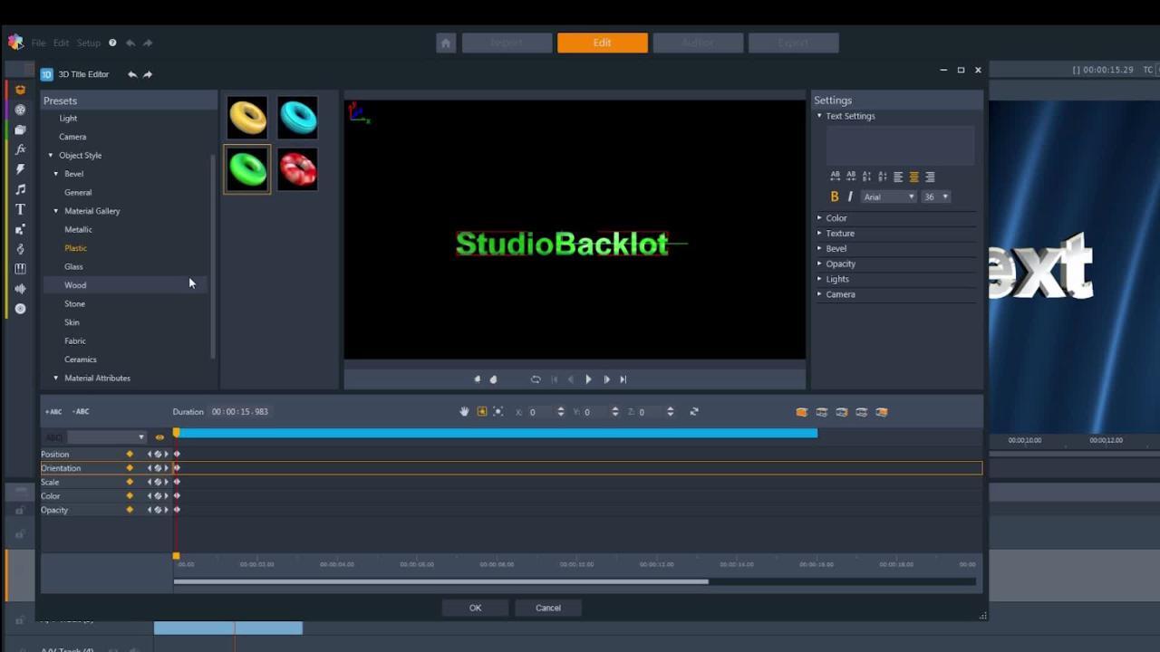Open the sound waveform sidebar icon
Viewport: 1160px width, 652px height.
tap(20, 289)
